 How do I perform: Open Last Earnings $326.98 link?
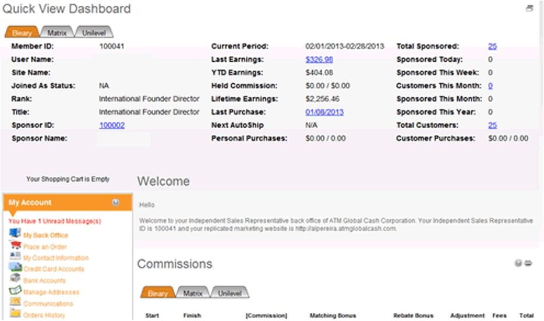319,59
